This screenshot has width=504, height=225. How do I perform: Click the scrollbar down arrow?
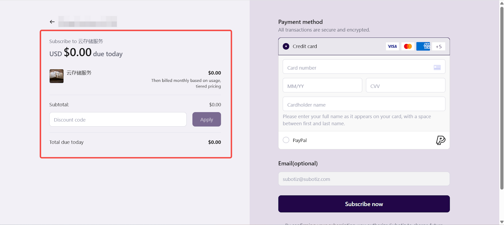pyautogui.click(x=501, y=222)
